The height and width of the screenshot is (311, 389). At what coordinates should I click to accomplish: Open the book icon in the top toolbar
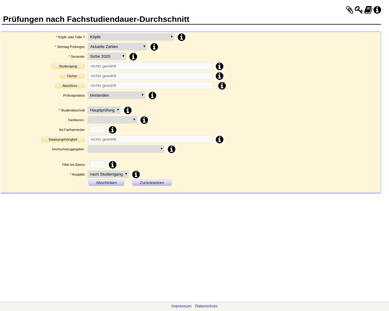coord(368,10)
